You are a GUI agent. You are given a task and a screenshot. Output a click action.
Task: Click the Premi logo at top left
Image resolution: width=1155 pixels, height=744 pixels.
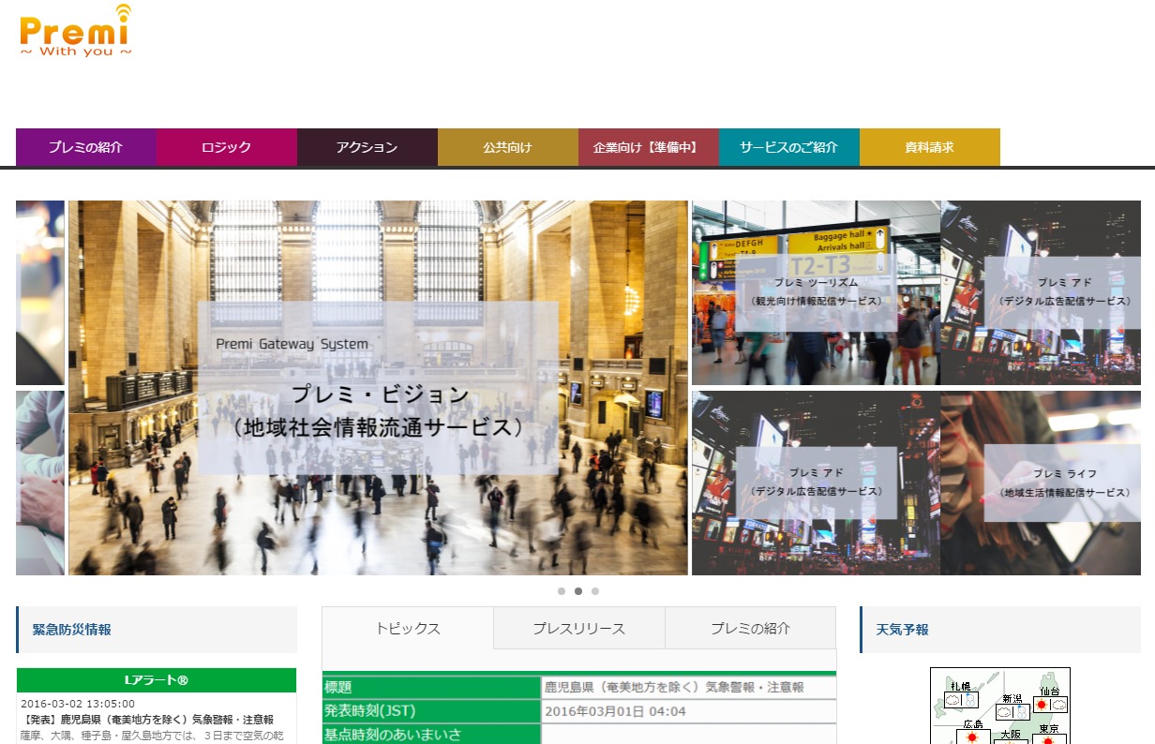[75, 32]
